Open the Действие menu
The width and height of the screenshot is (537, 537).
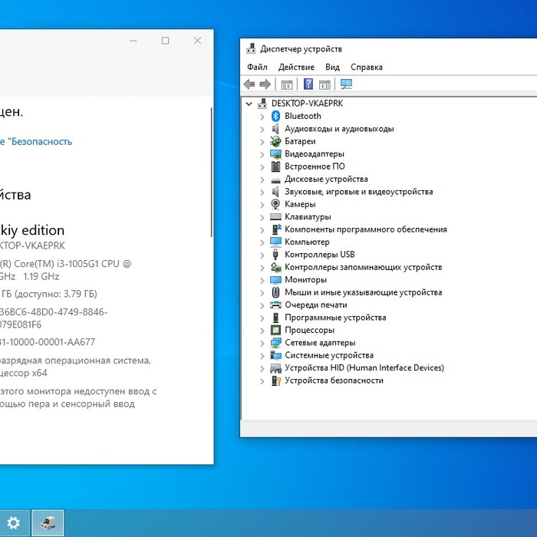click(296, 68)
